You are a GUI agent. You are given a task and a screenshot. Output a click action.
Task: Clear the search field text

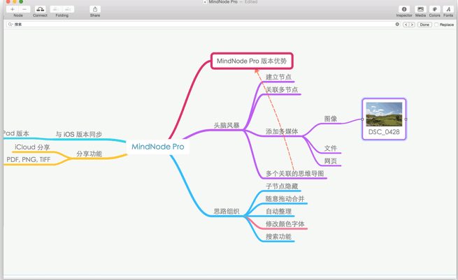pyautogui.click(x=397, y=24)
